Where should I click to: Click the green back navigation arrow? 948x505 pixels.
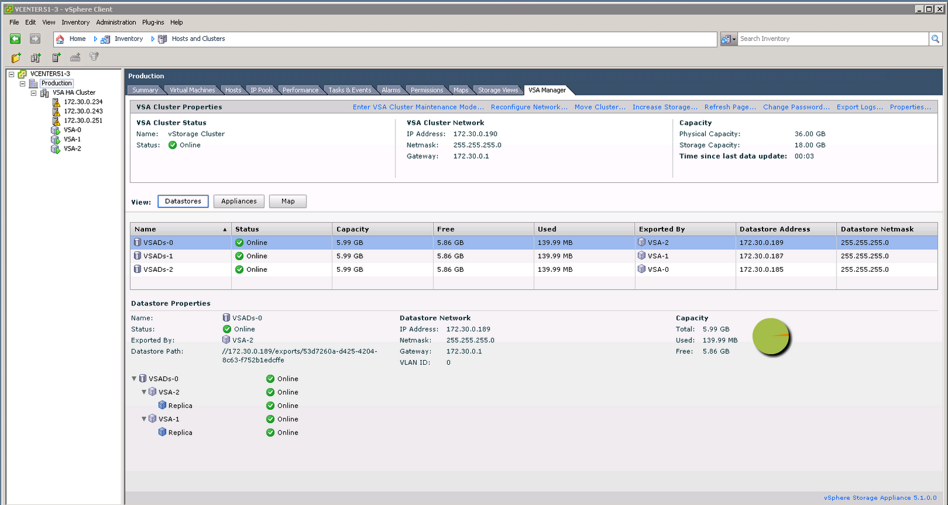(15, 38)
